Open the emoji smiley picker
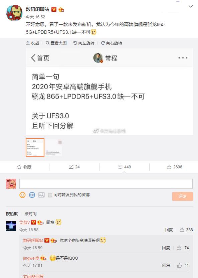Viewport: 198px width, 278px height. click(22, 195)
